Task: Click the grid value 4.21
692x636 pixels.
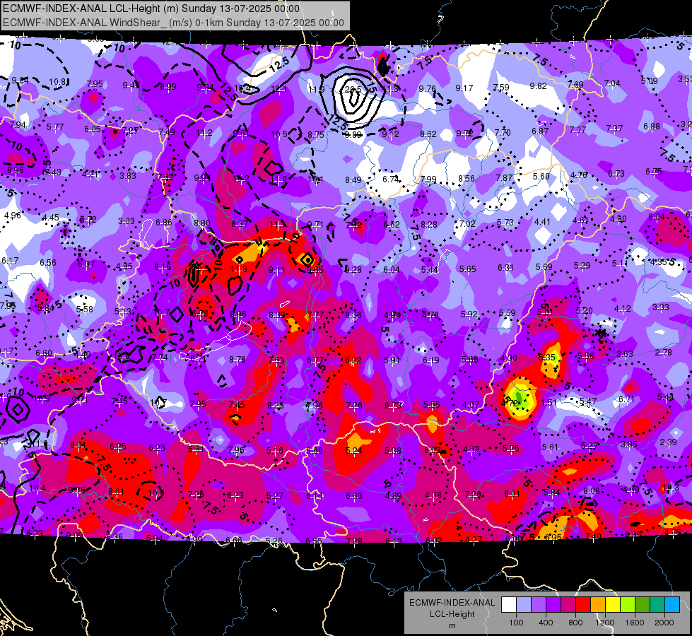Action: pyautogui.click(x=90, y=174)
